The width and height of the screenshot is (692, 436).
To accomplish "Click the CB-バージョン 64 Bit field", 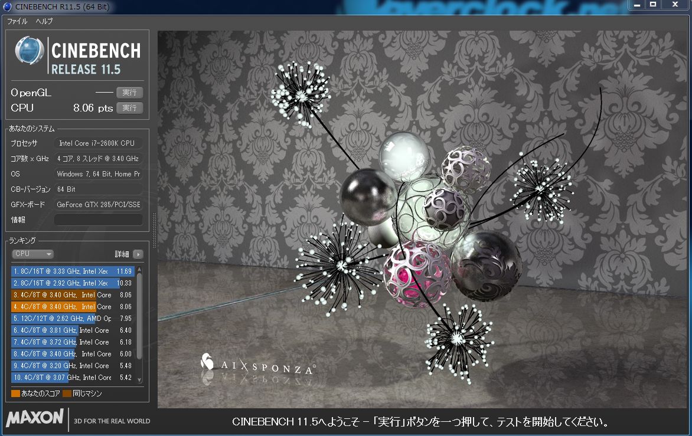I will click(99, 189).
